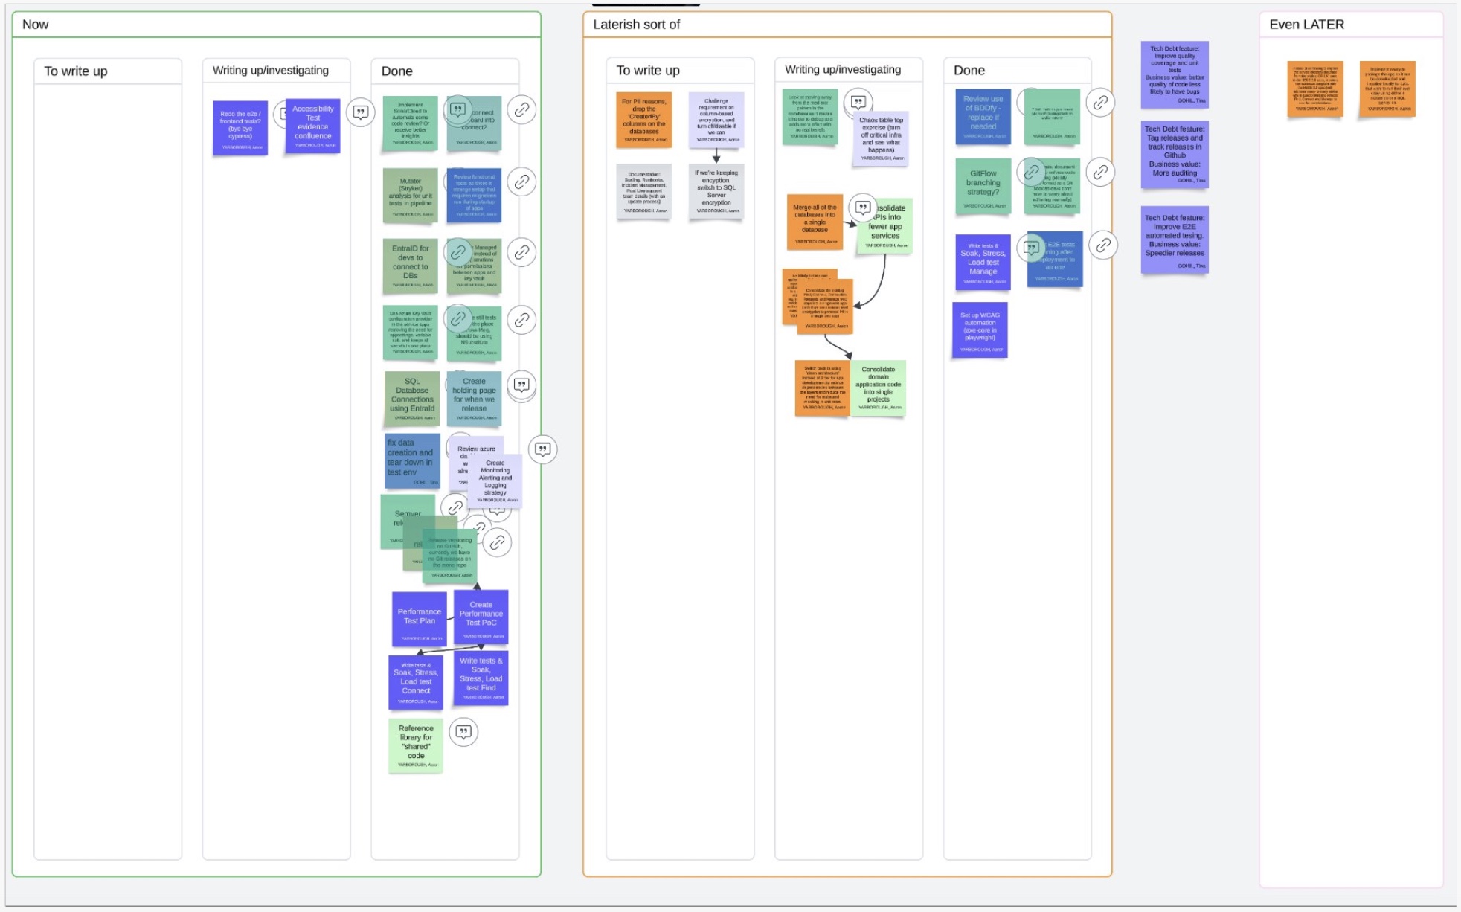Select 'Create Monitoring Alerting and Logging strategy' note

[495, 482]
